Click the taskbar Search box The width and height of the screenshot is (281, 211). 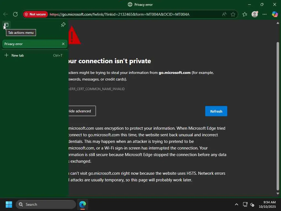pos(46,204)
